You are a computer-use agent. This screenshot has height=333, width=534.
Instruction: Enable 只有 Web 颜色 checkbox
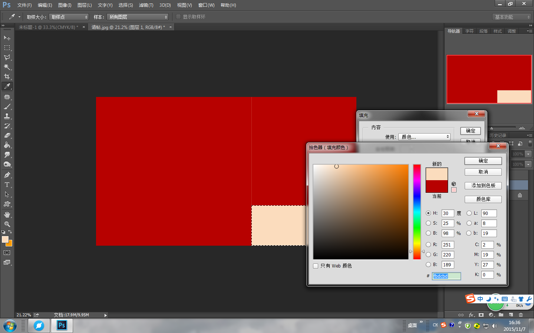click(x=316, y=266)
